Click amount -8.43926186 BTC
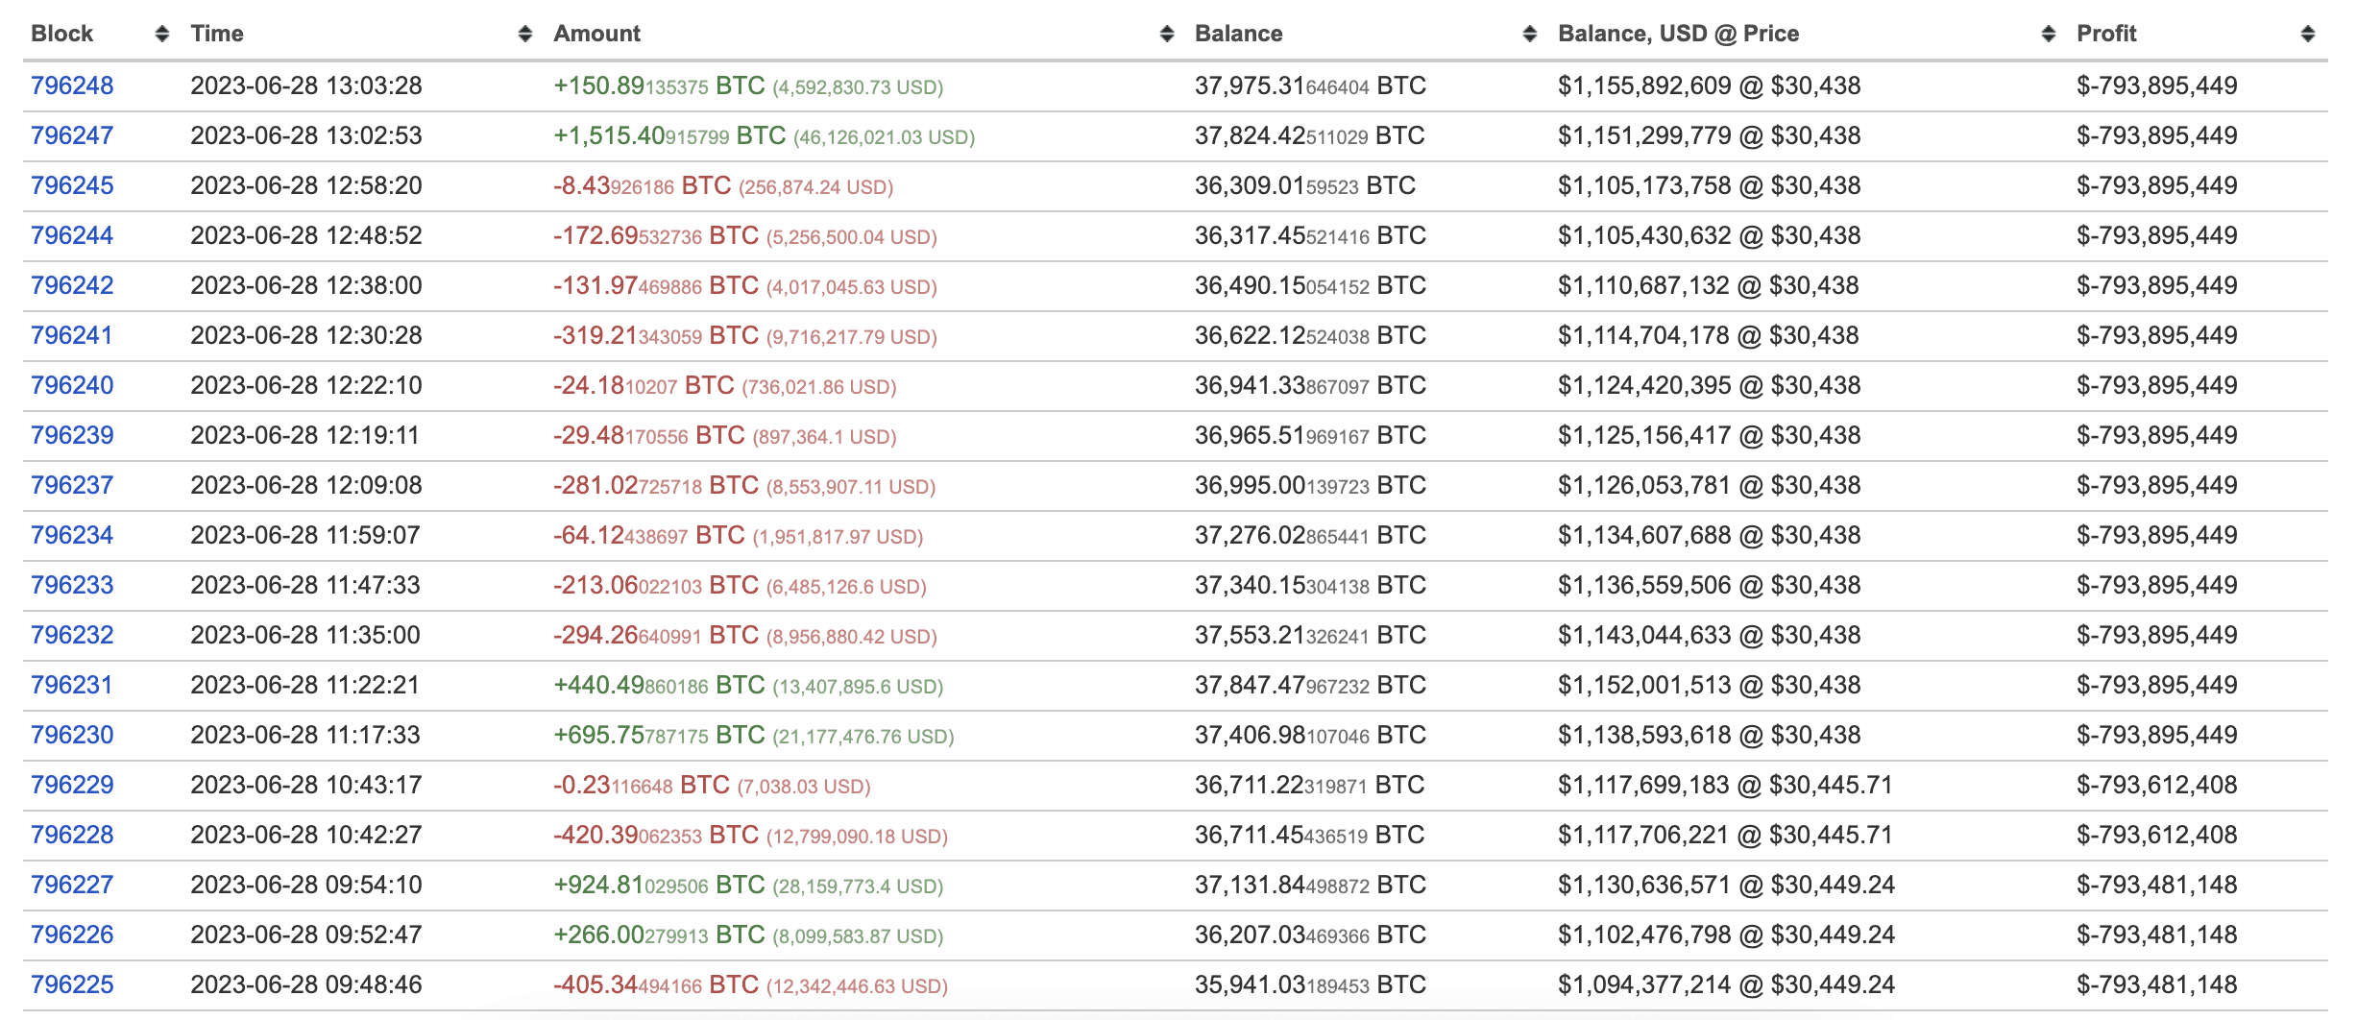The width and height of the screenshot is (2357, 1020). tap(643, 185)
